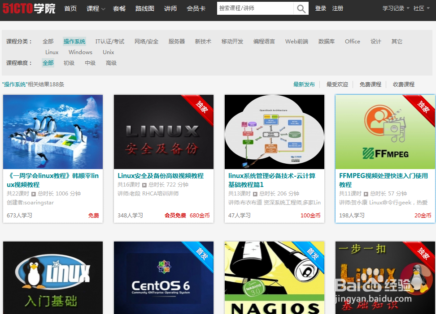Open the penguin iceberg course thumbnail
Image resolution: width=436 pixels, height=314 pixels.
[53, 132]
